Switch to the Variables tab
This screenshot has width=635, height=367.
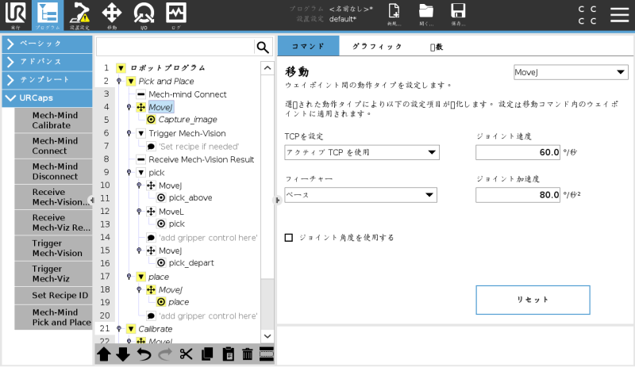click(437, 47)
